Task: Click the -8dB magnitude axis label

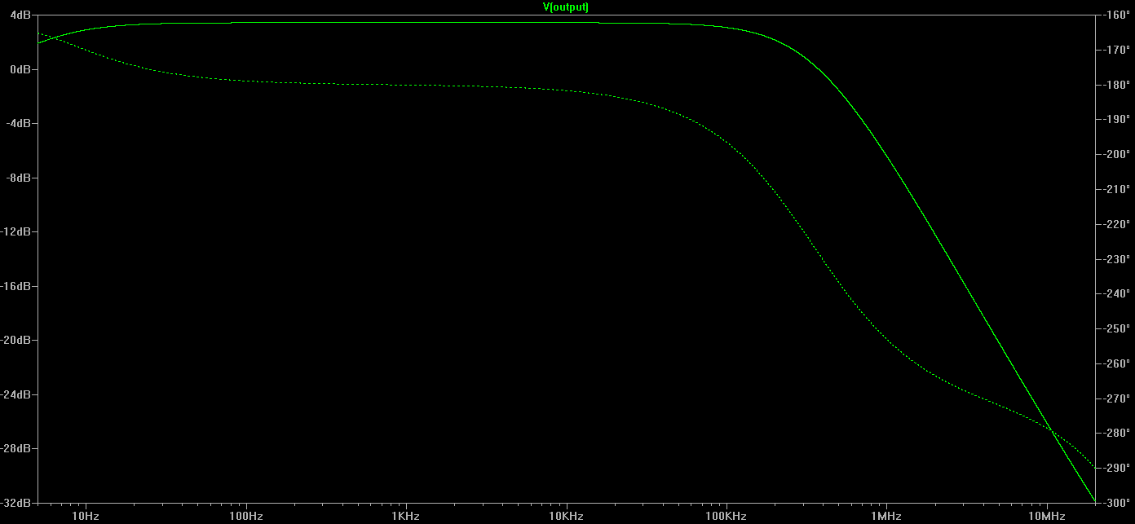Action: [19, 178]
